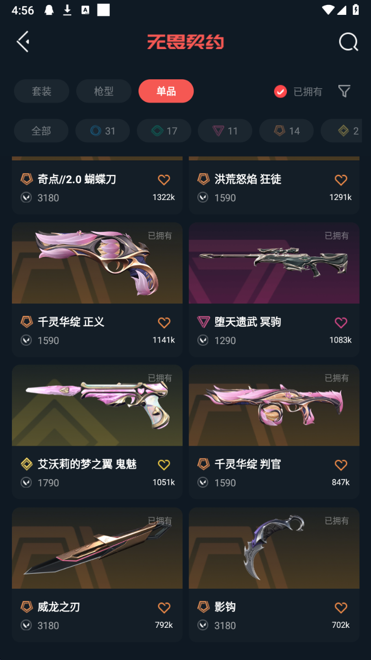Favorite 威龙之刃 with heart icon
The width and height of the screenshot is (371, 660).
point(164,608)
